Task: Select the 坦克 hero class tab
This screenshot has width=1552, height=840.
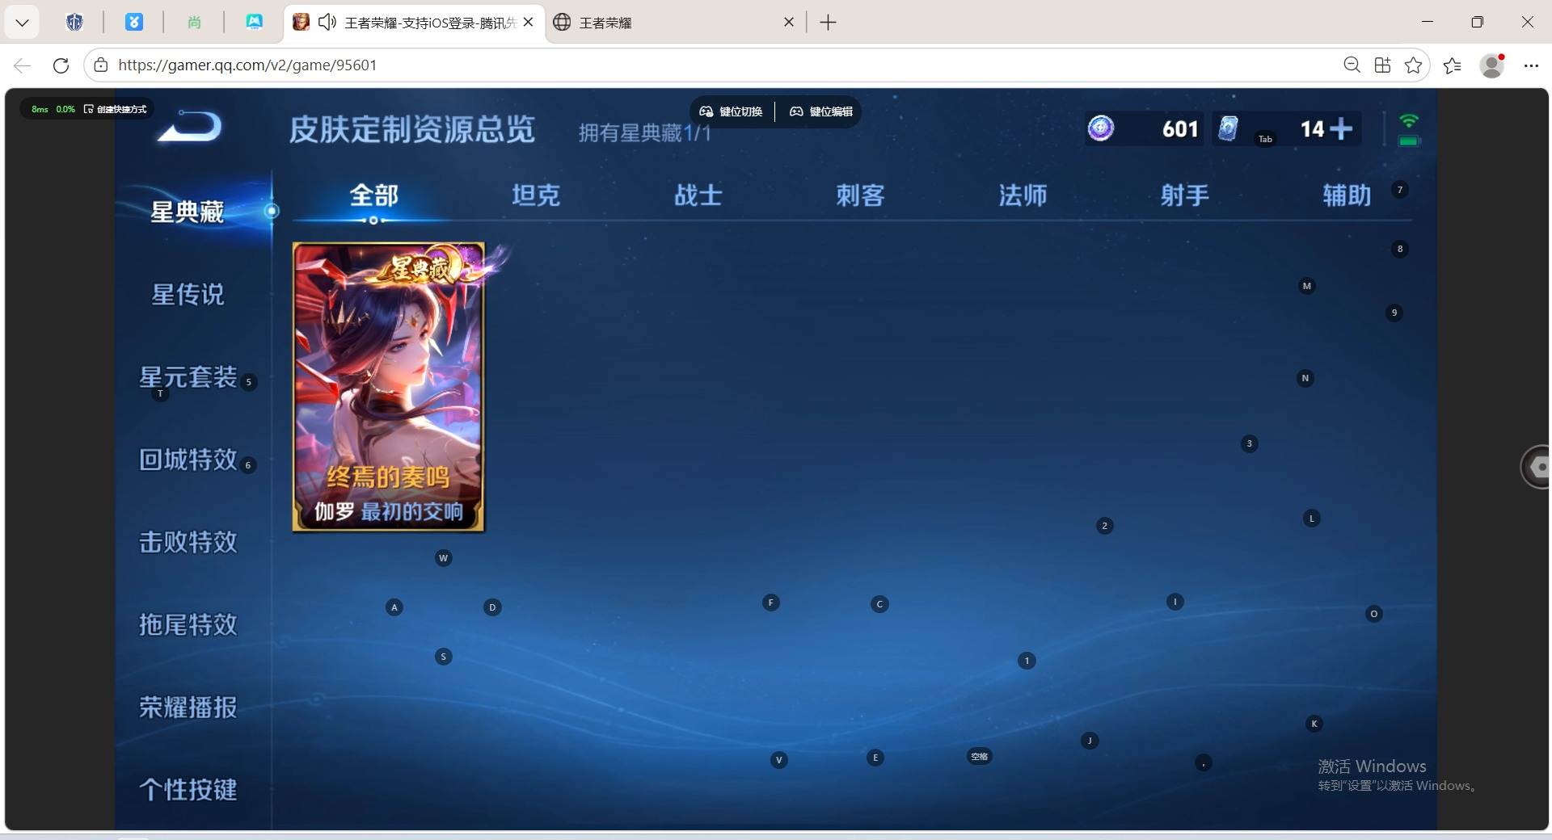Action: [535, 195]
